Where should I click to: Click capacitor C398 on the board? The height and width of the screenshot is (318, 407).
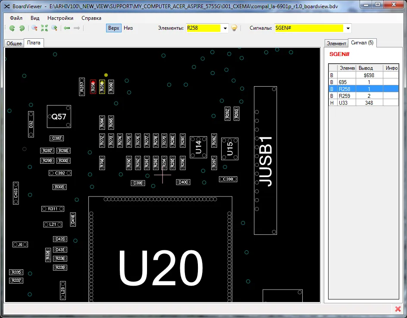point(228,179)
